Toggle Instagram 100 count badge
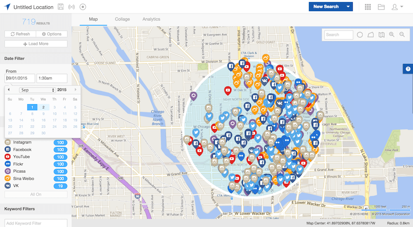This screenshot has height=227, width=413. 60,143
